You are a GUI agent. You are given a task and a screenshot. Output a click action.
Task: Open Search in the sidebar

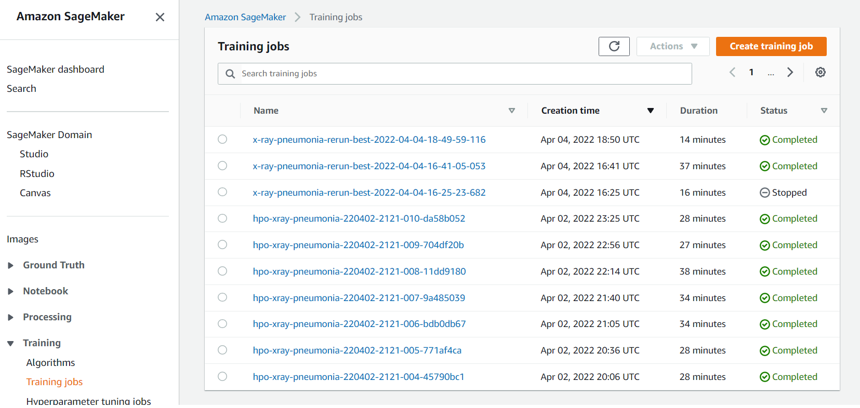click(21, 89)
